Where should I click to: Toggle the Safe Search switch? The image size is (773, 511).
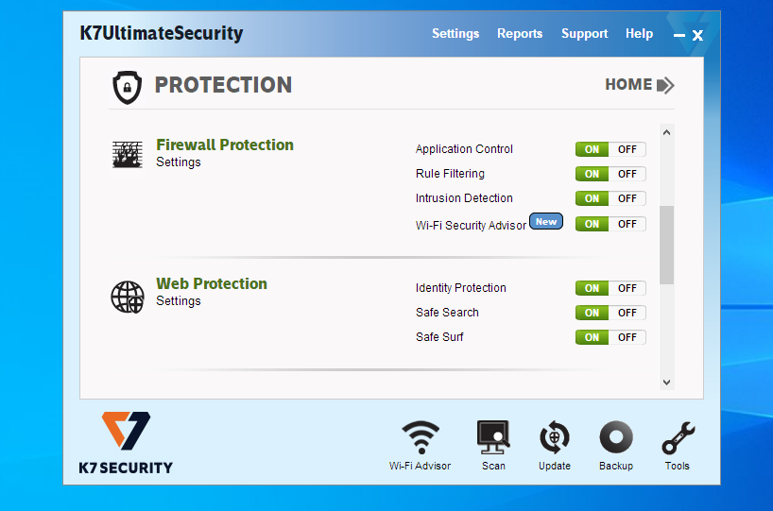[610, 313]
